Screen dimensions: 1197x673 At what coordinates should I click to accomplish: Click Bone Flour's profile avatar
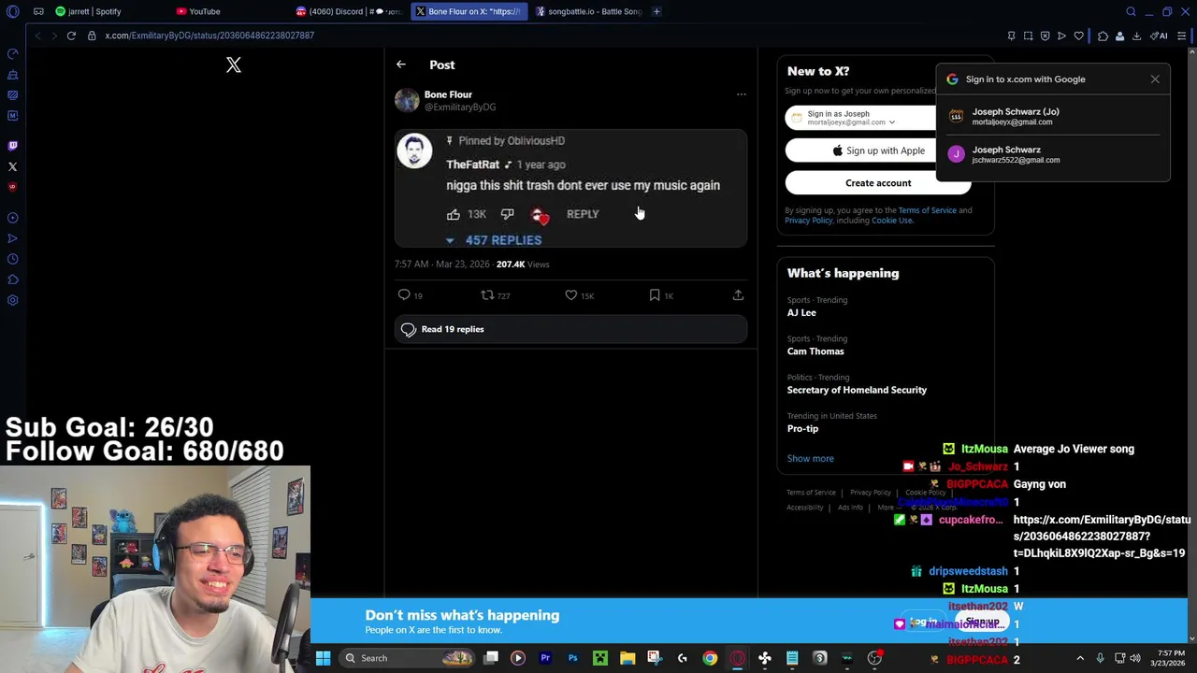coord(407,100)
